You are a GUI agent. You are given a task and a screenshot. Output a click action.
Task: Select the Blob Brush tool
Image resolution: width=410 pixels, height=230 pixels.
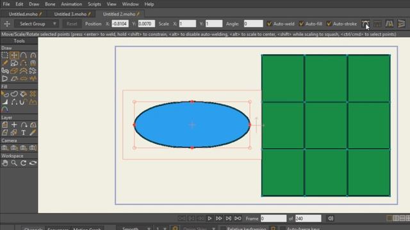4,71
